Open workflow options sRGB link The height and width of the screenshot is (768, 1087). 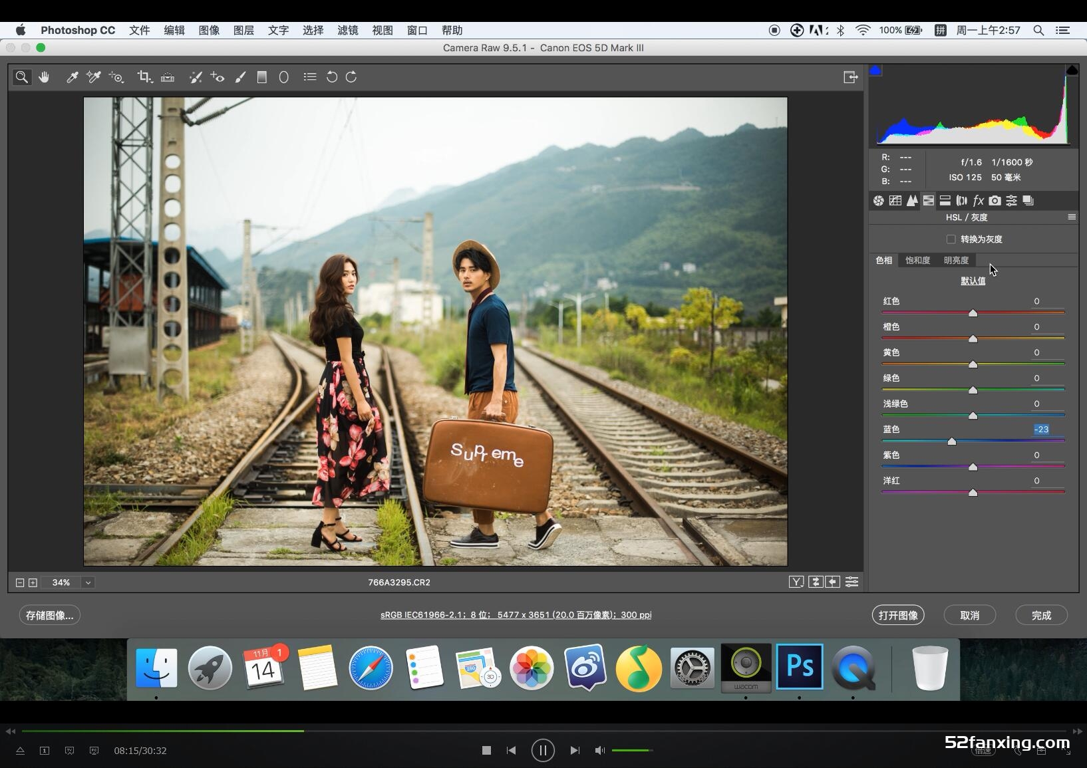(x=516, y=615)
